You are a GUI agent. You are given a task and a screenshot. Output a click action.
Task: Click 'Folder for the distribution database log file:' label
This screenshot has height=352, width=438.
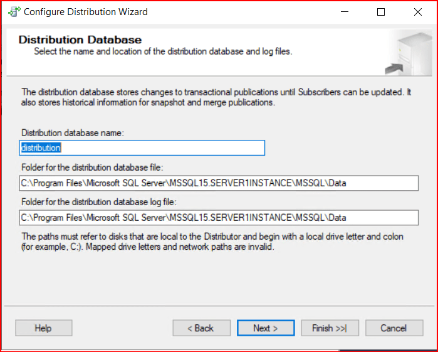(98, 202)
